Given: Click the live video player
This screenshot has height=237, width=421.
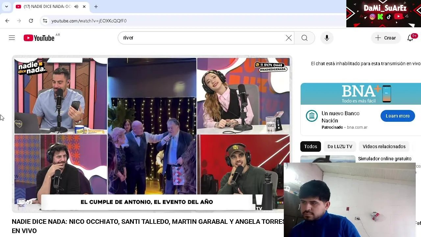Looking at the screenshot, I should (x=152, y=134).
